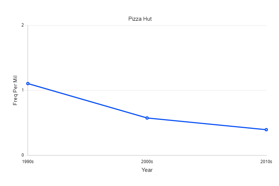Click the 1990s x-axis tick label
This screenshot has height=186, width=279.
(x=28, y=161)
